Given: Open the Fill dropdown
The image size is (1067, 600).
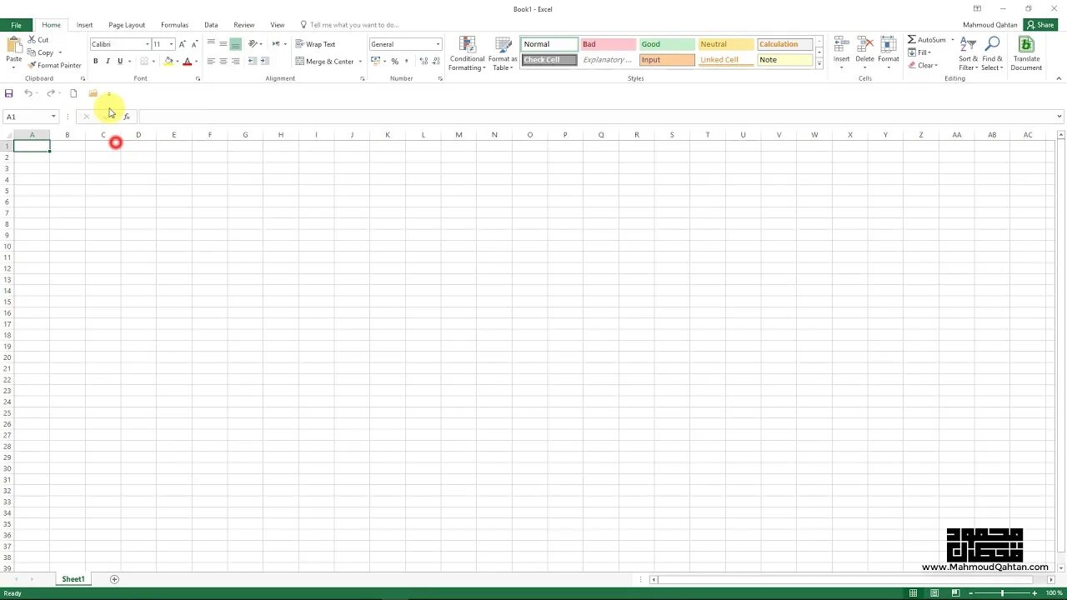Looking at the screenshot, I should point(919,52).
